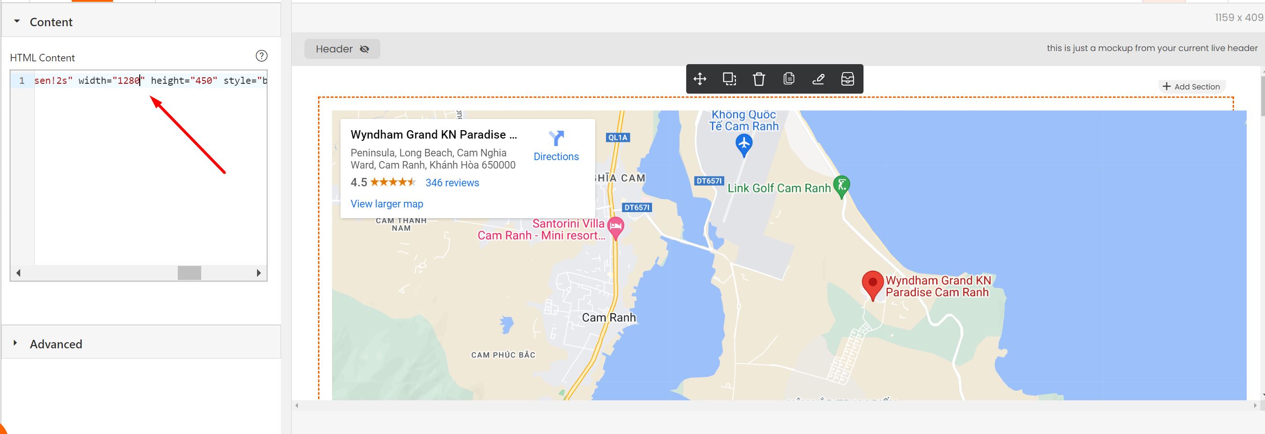Click Add Section button
Image resolution: width=1265 pixels, height=434 pixels.
1191,87
